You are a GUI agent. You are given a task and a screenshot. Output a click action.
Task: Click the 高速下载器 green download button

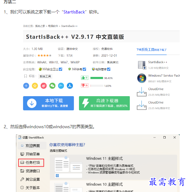[x=105, y=103]
